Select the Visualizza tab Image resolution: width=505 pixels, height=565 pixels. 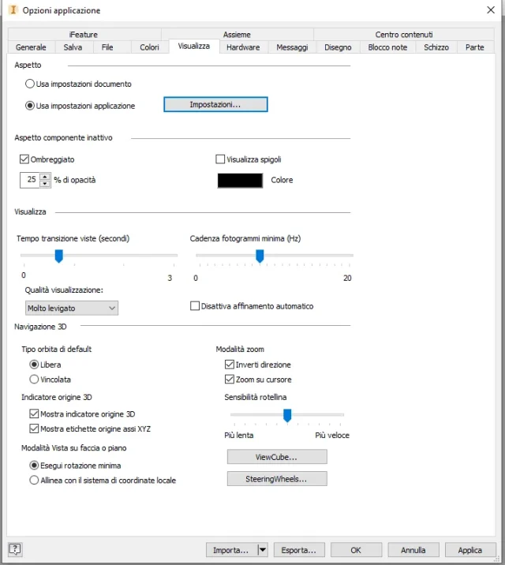pos(194,46)
